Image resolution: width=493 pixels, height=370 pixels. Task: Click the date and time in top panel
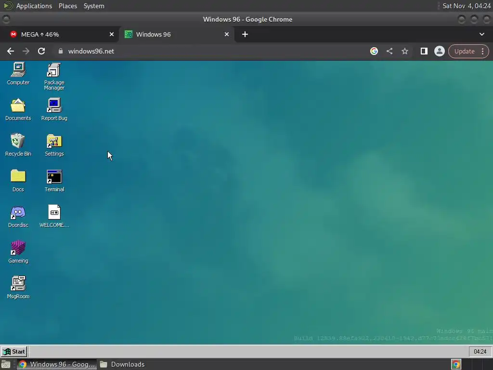[467, 6]
